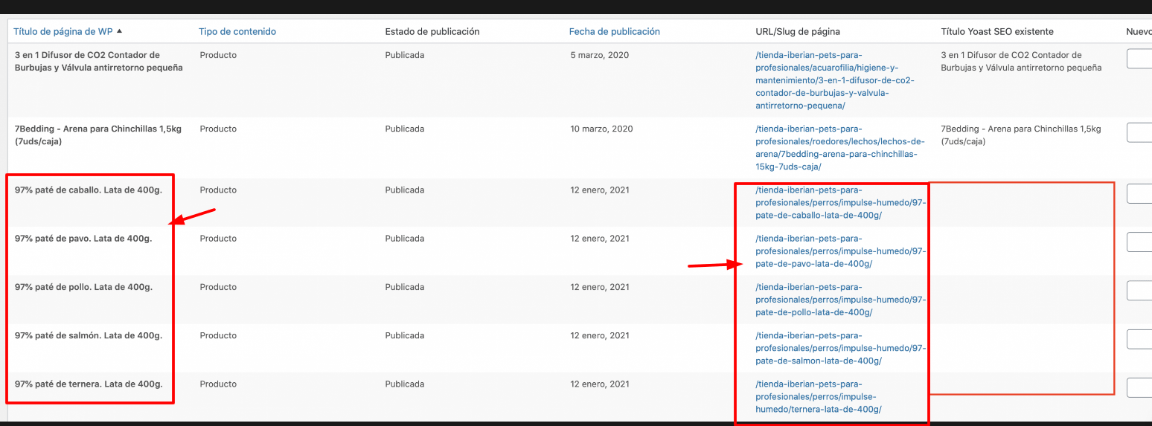Click new title field for paté de salmón row
This screenshot has width=1152, height=426.
click(1139, 339)
